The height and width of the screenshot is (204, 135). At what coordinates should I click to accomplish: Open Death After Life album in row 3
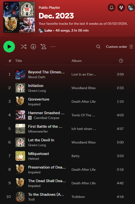(x=83, y=101)
